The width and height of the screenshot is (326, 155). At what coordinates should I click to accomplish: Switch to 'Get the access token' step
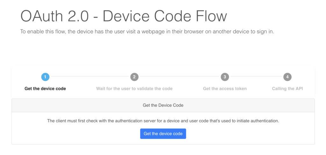tap(225, 89)
